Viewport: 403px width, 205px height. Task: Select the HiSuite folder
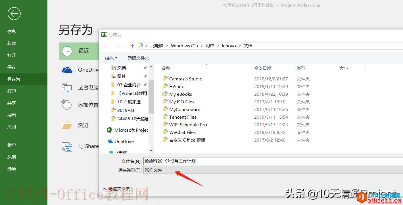pos(177,86)
